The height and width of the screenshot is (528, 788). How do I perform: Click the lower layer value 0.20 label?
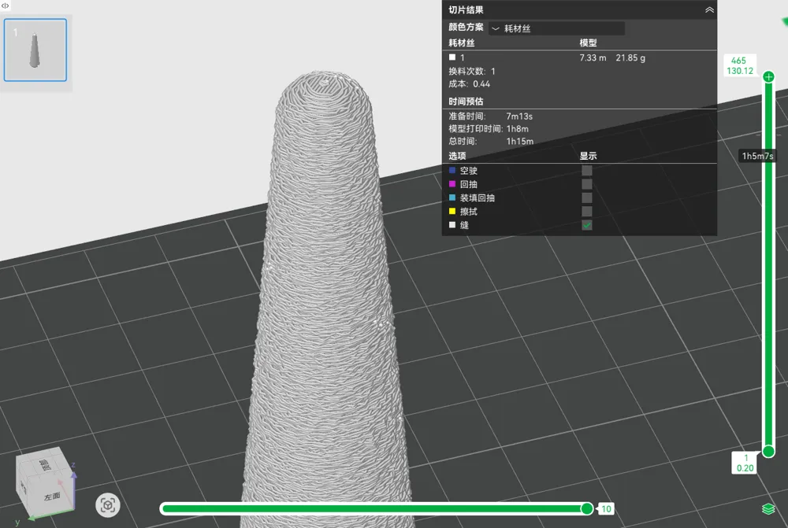pyautogui.click(x=745, y=467)
